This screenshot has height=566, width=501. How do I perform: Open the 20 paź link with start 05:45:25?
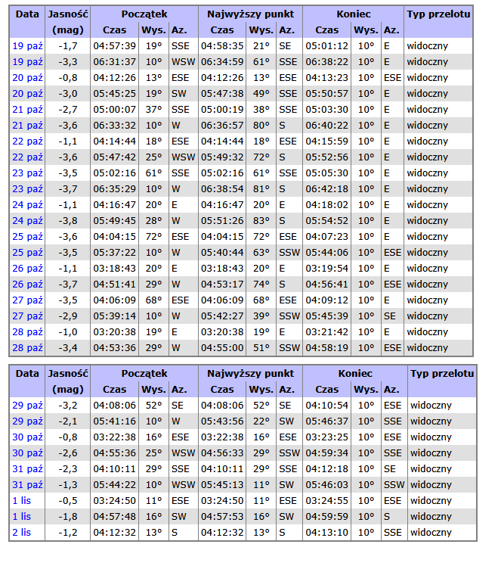point(27,94)
